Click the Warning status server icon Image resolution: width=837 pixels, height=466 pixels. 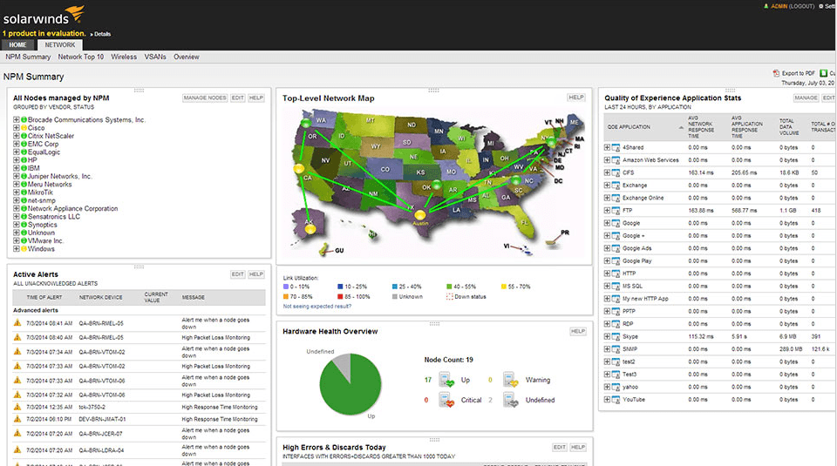point(510,380)
